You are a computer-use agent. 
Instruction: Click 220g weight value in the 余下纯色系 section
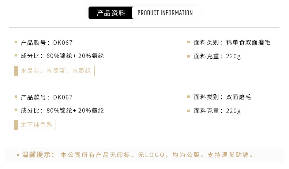[233, 111]
